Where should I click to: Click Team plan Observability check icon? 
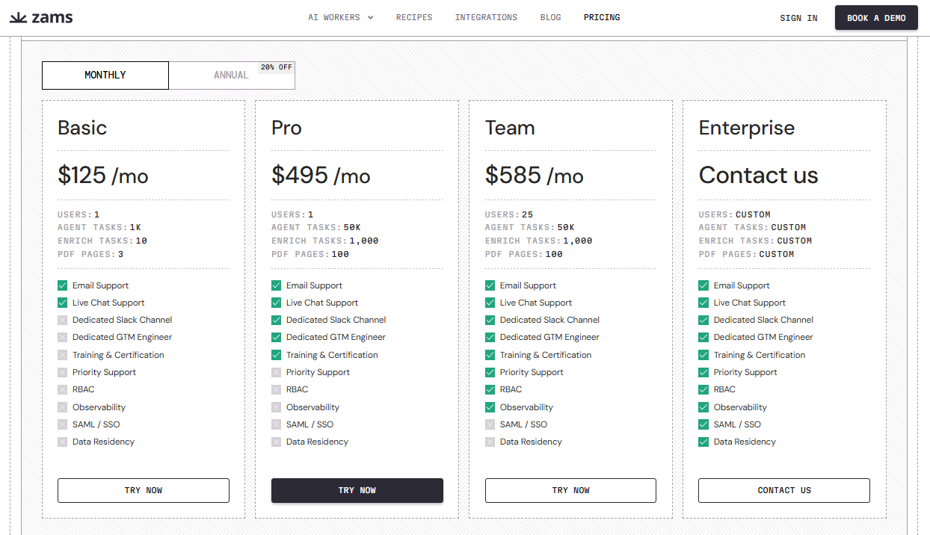coord(490,407)
